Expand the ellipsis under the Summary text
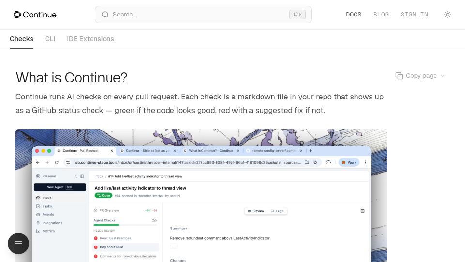The width and height of the screenshot is (465, 262). click(x=174, y=246)
